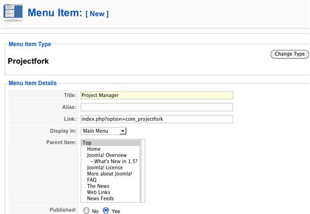Select Web Links parent item
This screenshot has width=310, height=214.
99,193
